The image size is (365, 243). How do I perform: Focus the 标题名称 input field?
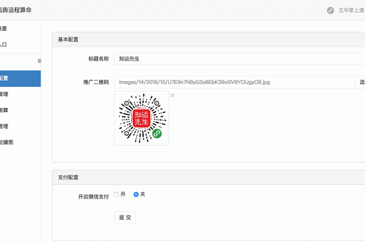tap(240, 59)
